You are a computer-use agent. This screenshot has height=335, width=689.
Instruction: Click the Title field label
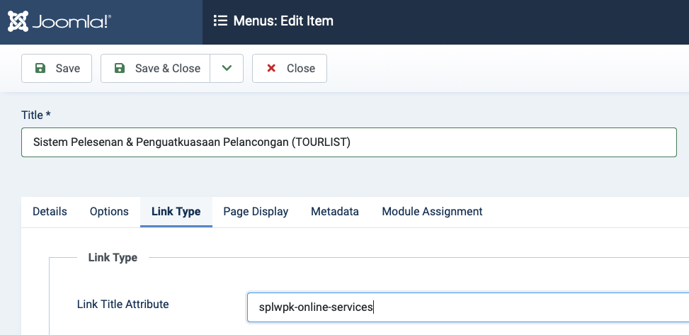(x=36, y=115)
